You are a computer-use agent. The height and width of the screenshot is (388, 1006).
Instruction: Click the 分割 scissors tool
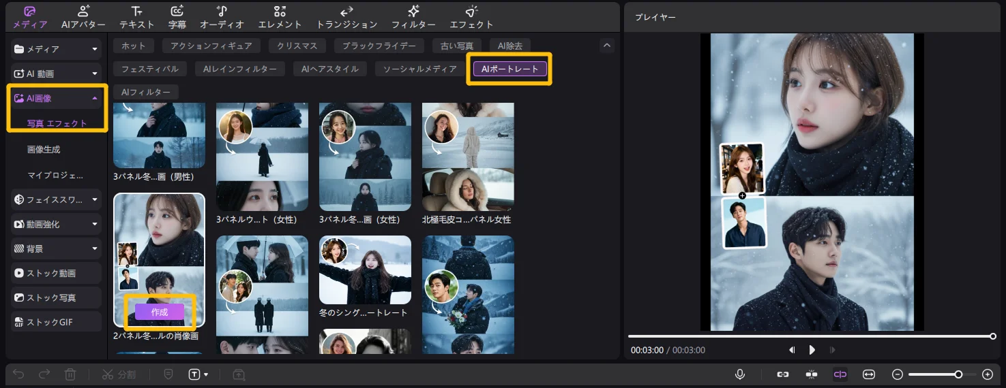119,374
